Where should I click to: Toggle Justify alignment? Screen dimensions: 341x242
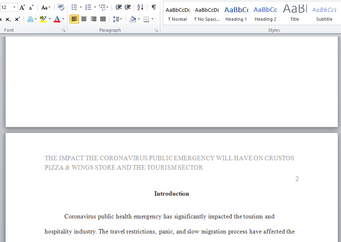[x=103, y=19]
